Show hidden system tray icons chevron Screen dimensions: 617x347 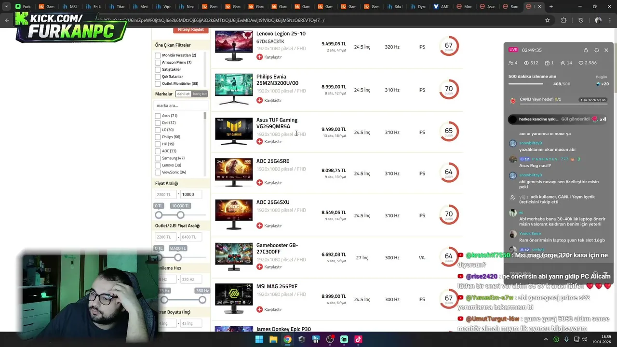tap(546, 339)
